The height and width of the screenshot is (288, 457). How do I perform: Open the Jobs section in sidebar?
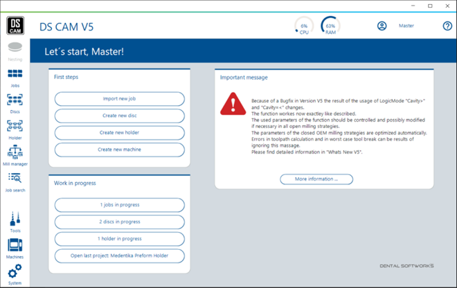pos(15,75)
